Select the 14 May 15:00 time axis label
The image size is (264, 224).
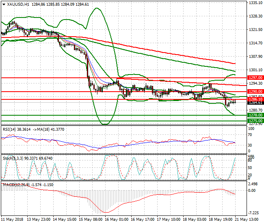(65, 220)
